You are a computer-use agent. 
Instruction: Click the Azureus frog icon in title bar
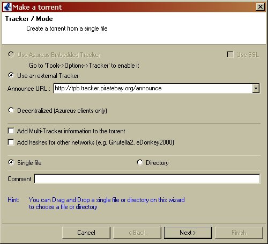pos(8,7)
